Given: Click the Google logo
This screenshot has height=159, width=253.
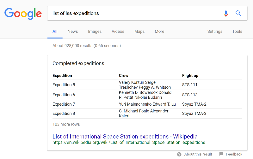Looking at the screenshot, I should coord(23,13).
